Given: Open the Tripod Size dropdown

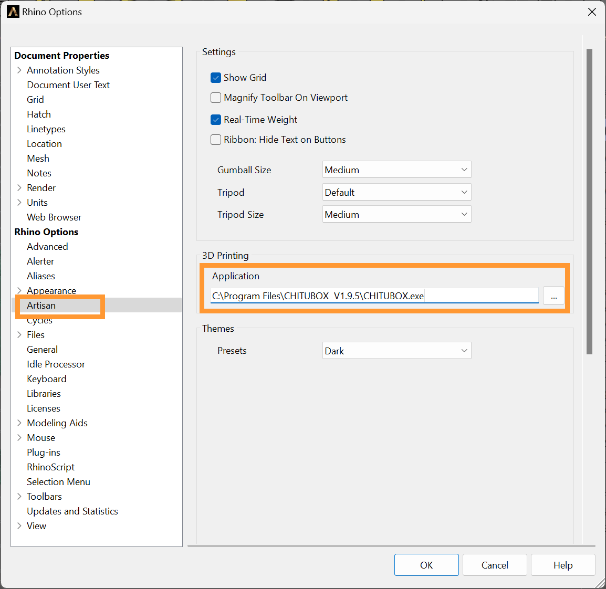Looking at the screenshot, I should tap(396, 215).
